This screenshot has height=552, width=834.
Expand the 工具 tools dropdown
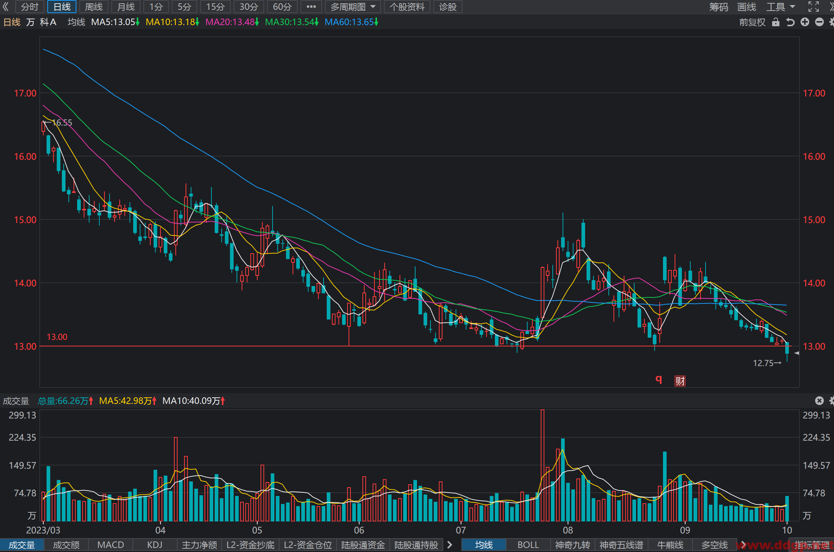point(781,7)
